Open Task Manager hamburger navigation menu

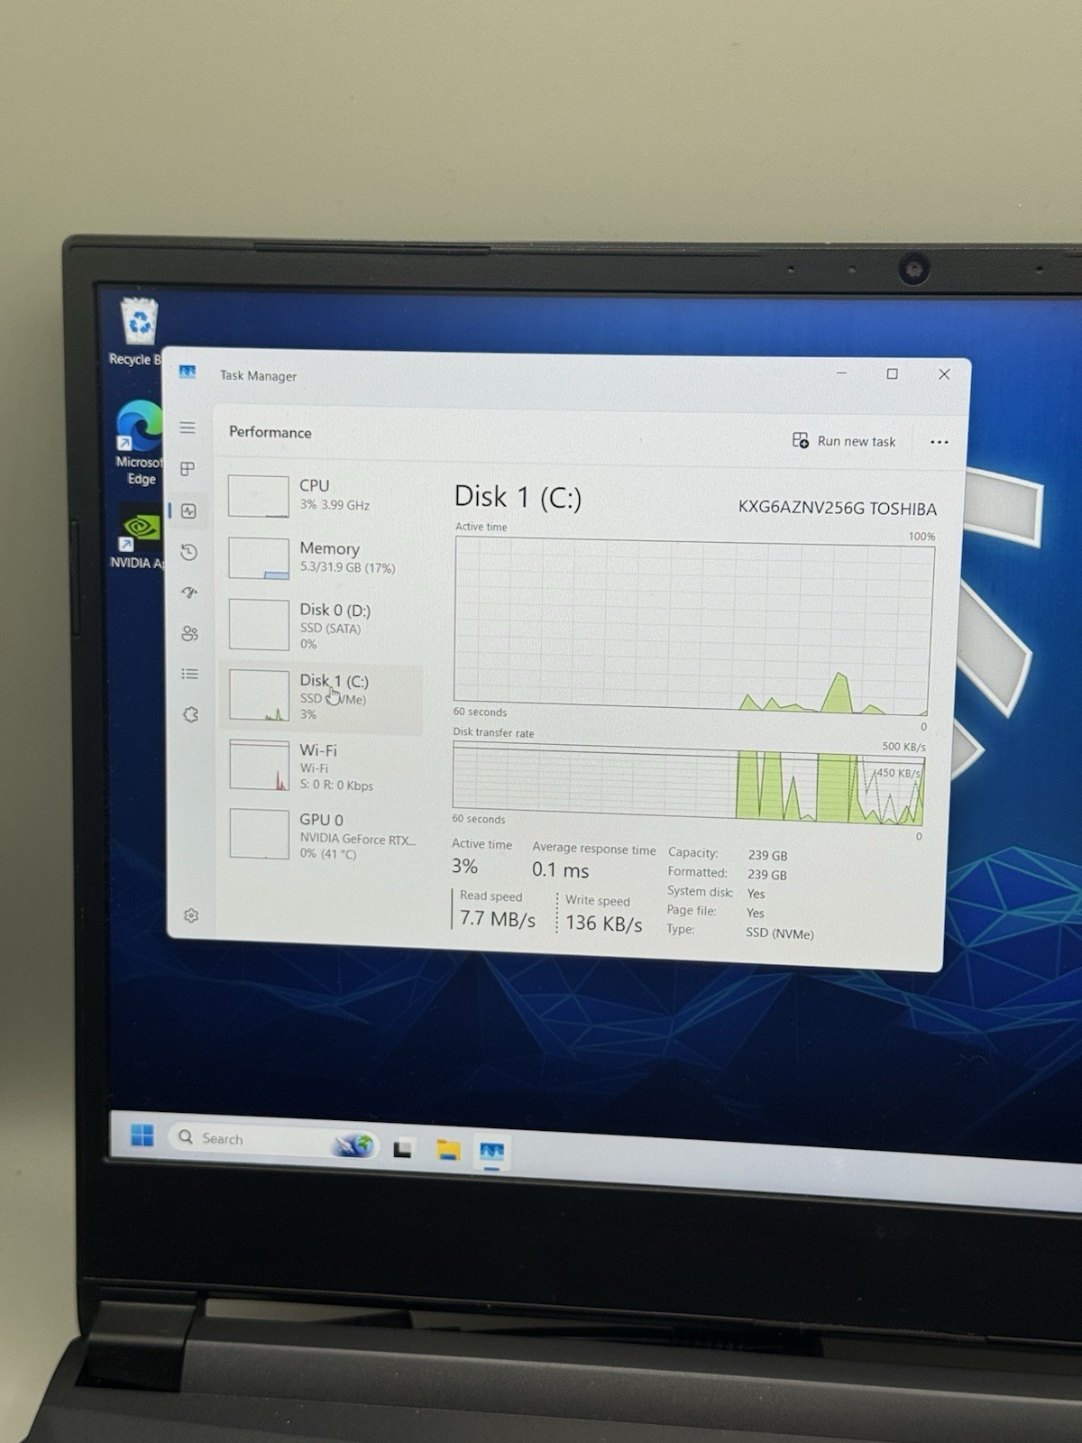point(188,427)
